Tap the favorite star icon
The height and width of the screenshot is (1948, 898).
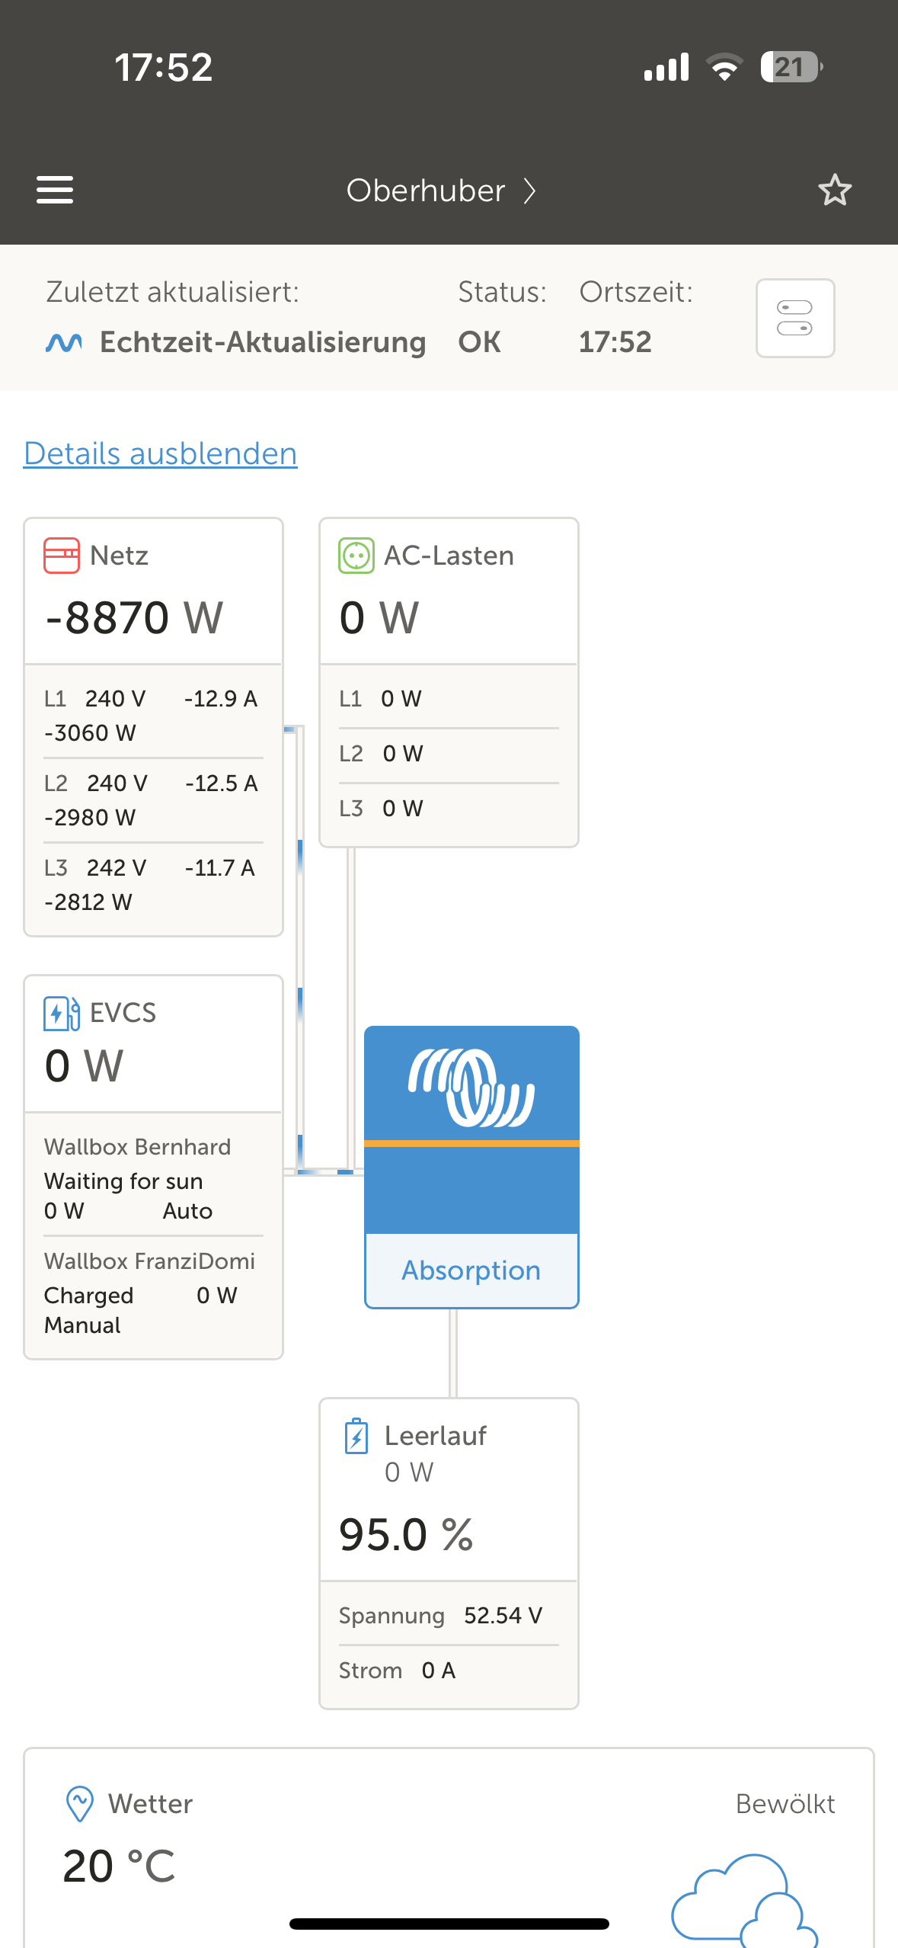click(x=835, y=190)
